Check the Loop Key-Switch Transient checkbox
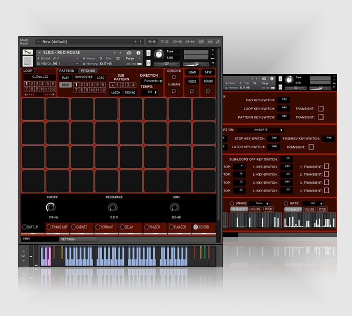 tap(321, 109)
